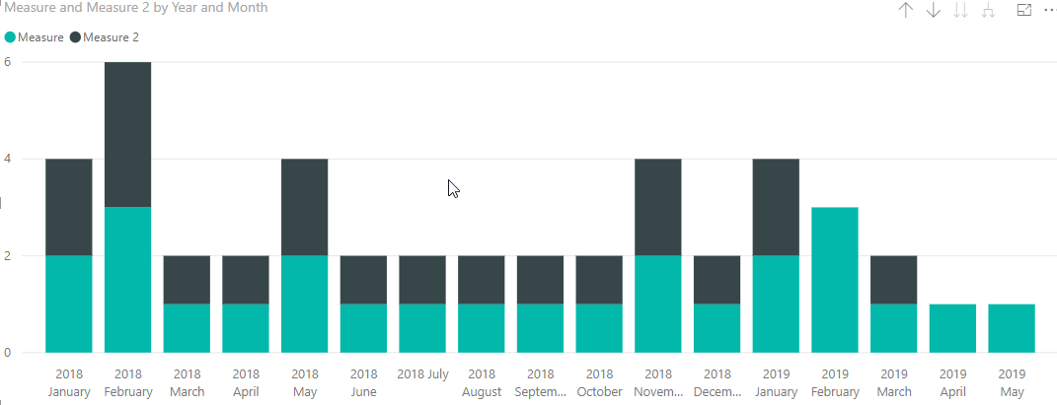Select 2018 September dark Measure 2 segment

click(540, 280)
